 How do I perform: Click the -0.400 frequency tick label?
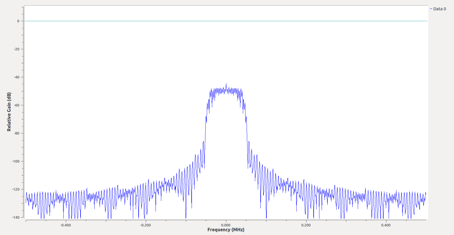[x=66, y=225]
